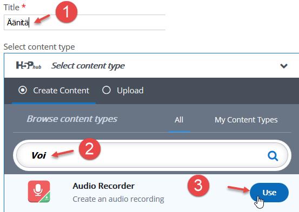299x212 pixels.
Task: Click into the Title text field
Action: pyautogui.click(x=84, y=23)
